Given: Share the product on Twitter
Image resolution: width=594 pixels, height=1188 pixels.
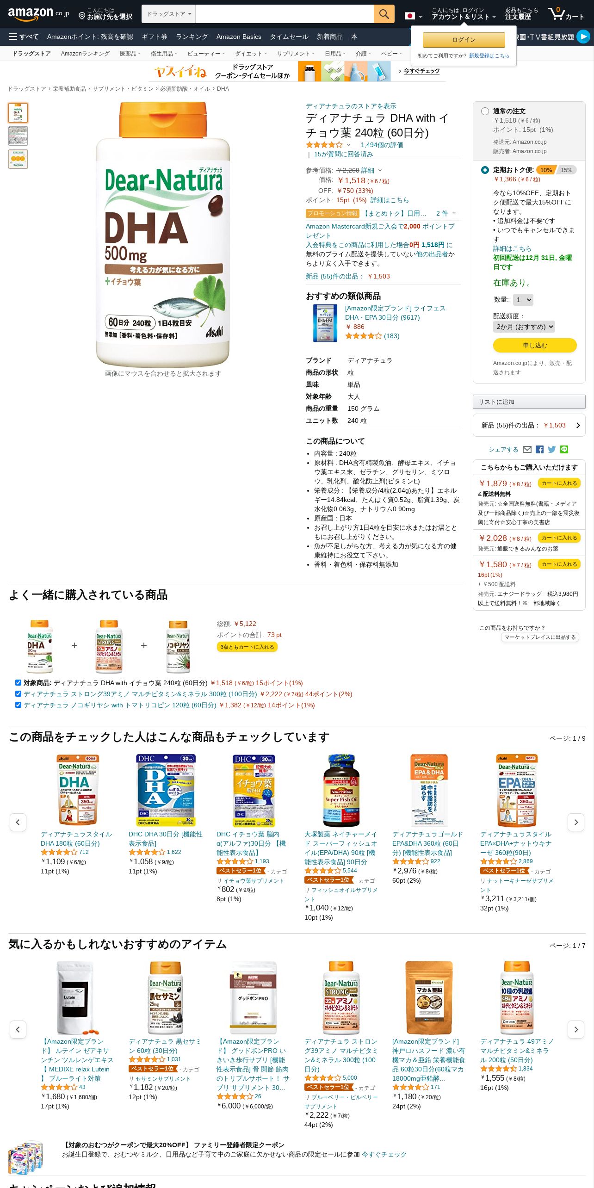Looking at the screenshot, I should (552, 450).
